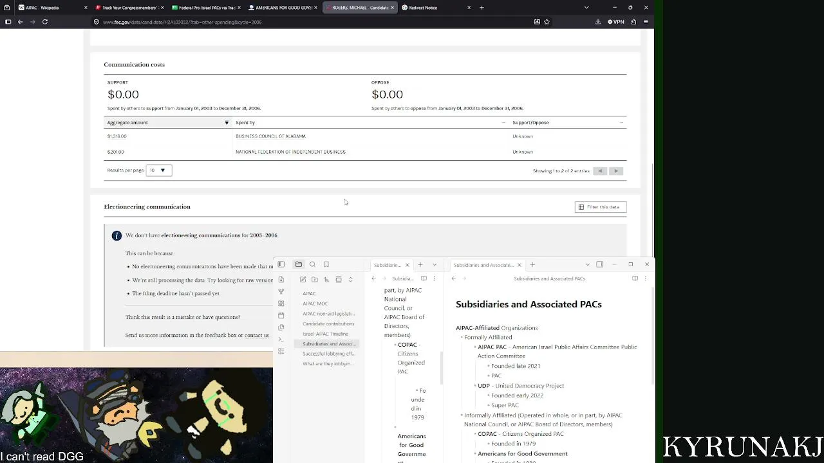Open the browser tab list dropdown

click(x=586, y=8)
